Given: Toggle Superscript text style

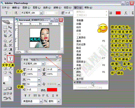Looking at the screenshot, I should coord(43,96).
